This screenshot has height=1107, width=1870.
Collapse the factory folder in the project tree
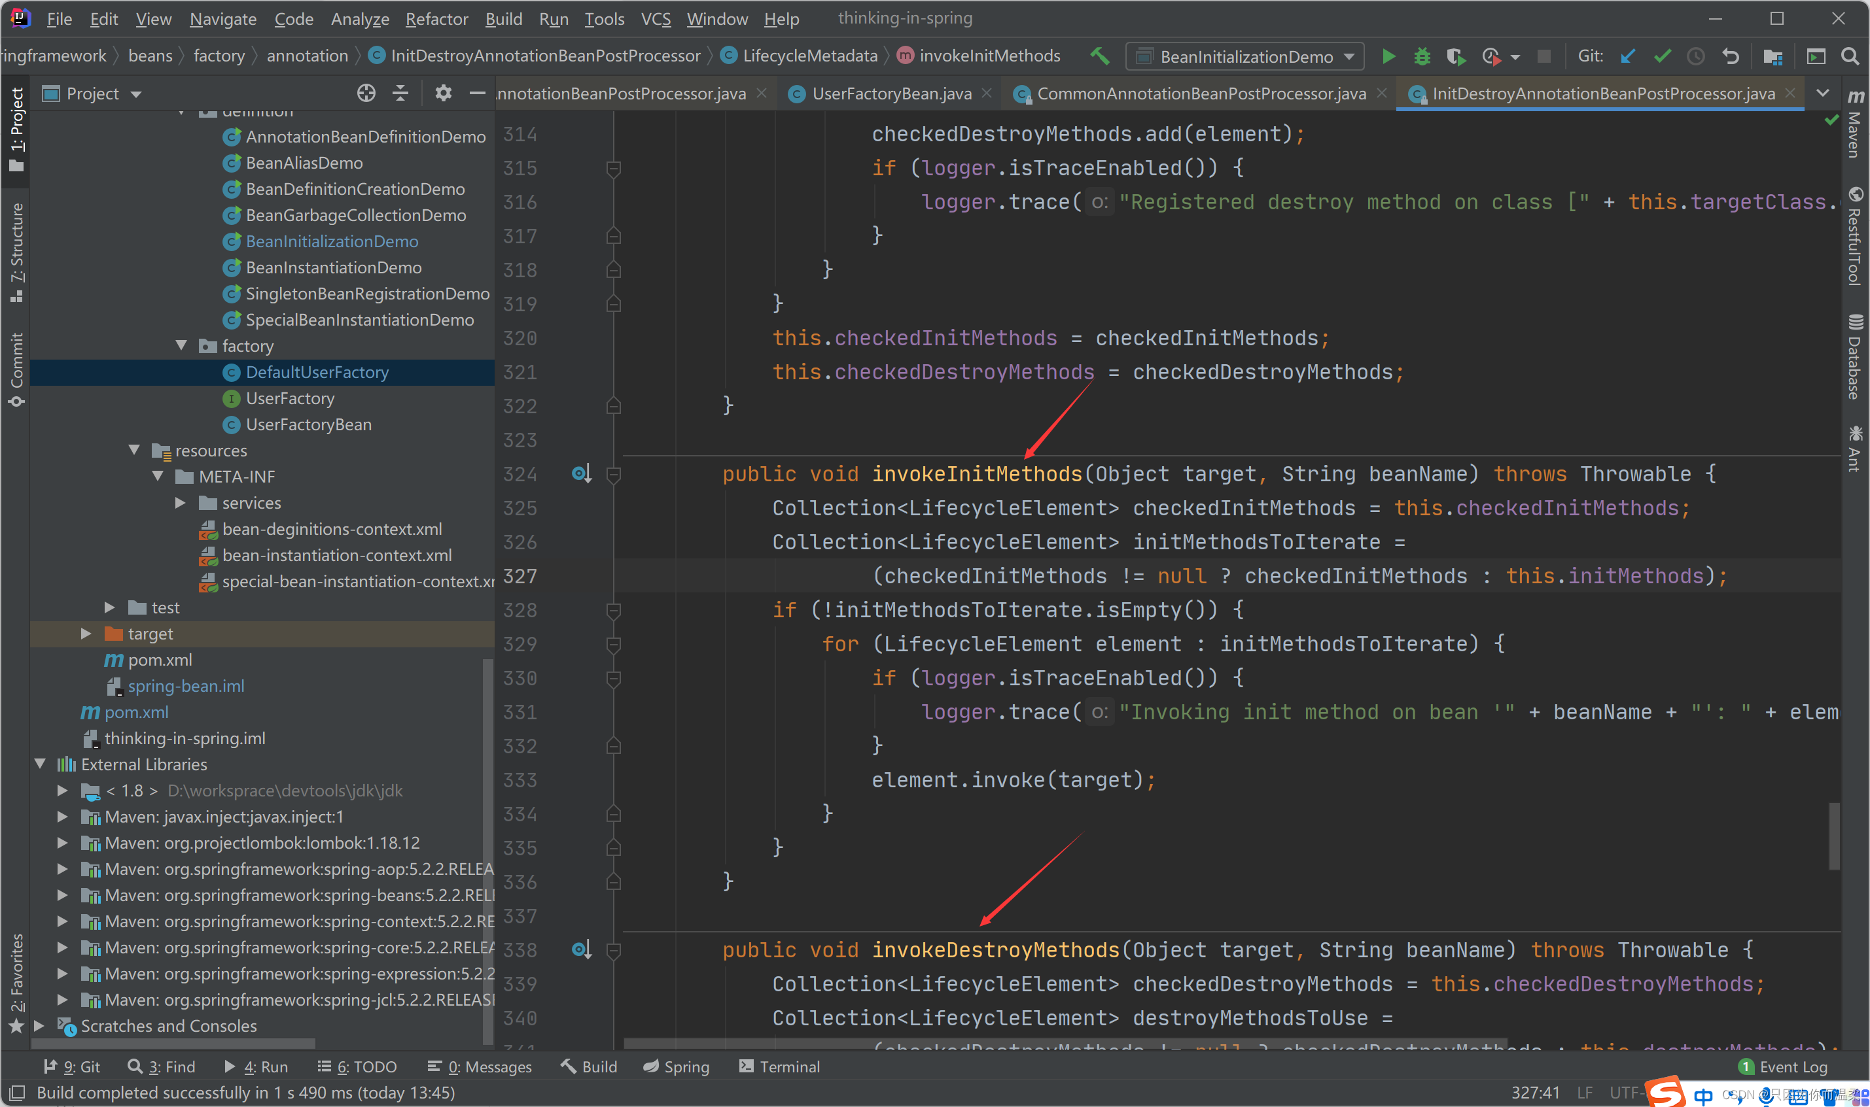tap(181, 345)
